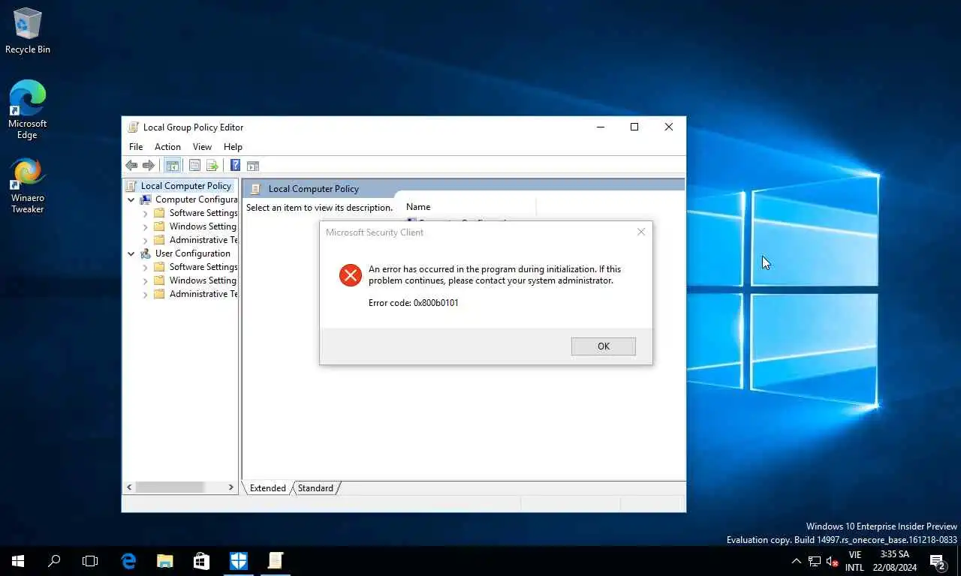Open the Windows Start menu
This screenshot has width=961, height=576.
18,560
